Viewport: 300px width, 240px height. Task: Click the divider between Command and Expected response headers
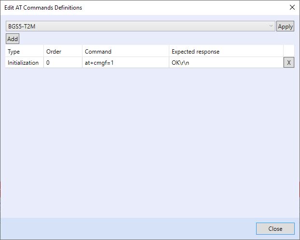click(169, 51)
